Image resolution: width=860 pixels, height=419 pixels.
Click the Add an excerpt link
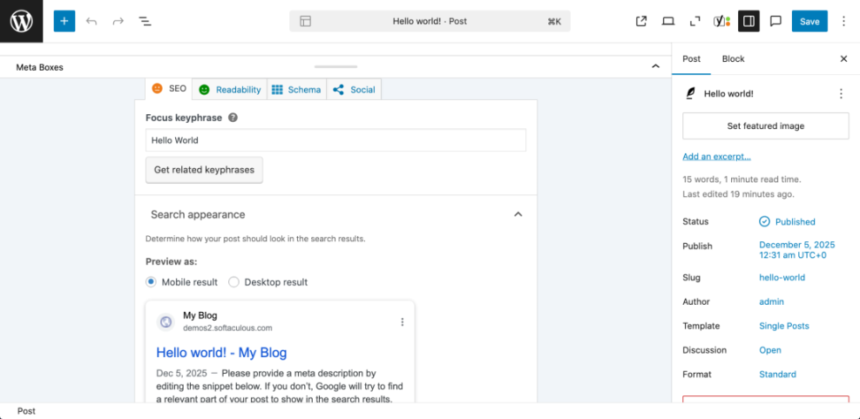coord(716,156)
